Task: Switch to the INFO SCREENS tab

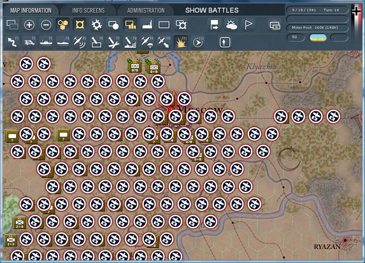Action: point(88,10)
